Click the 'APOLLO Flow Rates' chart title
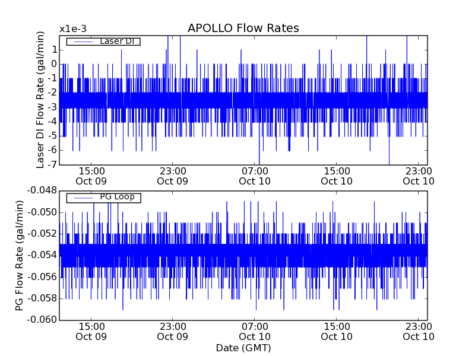The width and height of the screenshot is (475, 356). (x=243, y=28)
